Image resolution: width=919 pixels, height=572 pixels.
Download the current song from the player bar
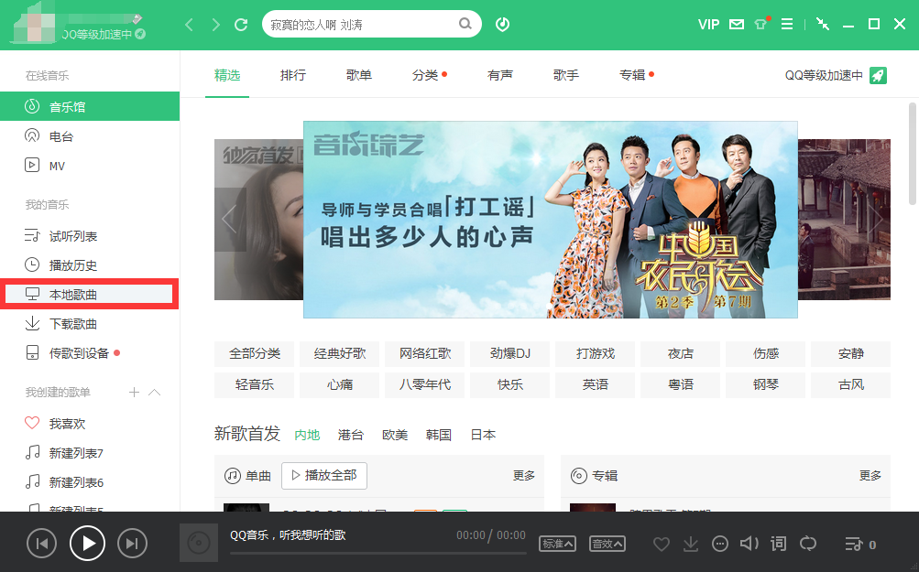(691, 544)
